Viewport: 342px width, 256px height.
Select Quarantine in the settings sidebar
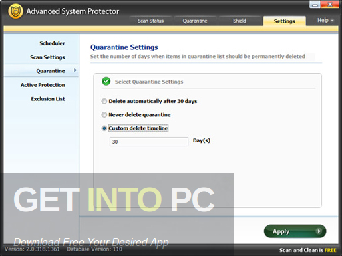pos(41,71)
